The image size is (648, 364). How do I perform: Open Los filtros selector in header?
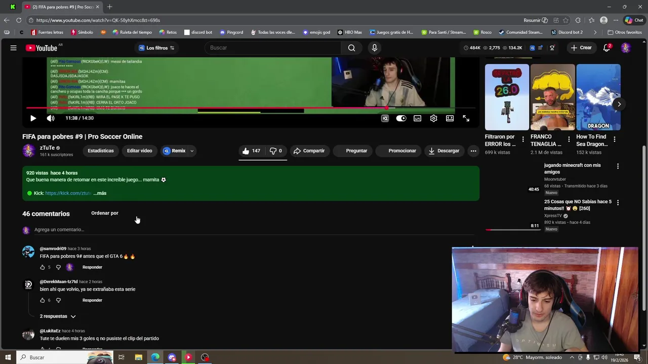[157, 48]
